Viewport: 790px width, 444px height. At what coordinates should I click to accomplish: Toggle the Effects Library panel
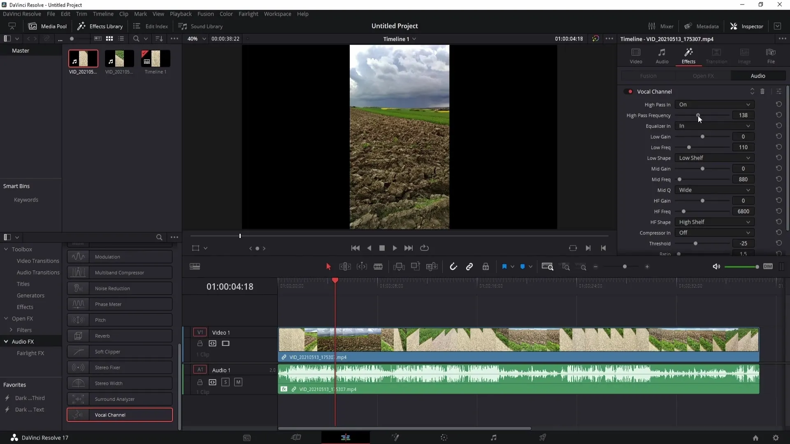point(100,26)
